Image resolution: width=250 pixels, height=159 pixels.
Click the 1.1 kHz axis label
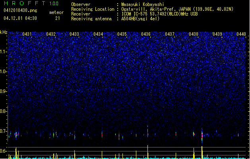tap(3, 52)
